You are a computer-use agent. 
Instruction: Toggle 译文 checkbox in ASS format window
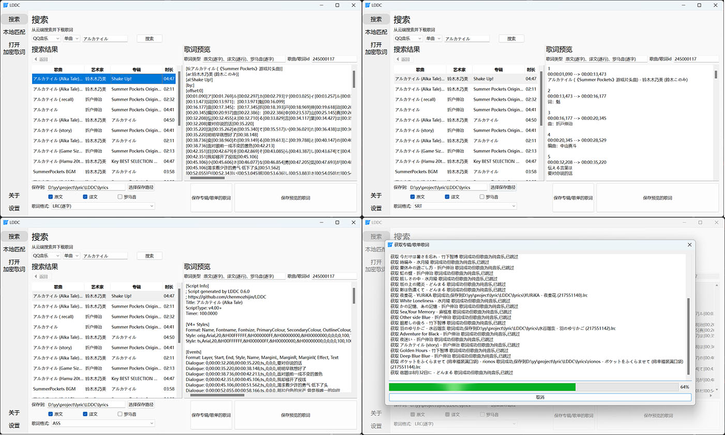coord(85,414)
